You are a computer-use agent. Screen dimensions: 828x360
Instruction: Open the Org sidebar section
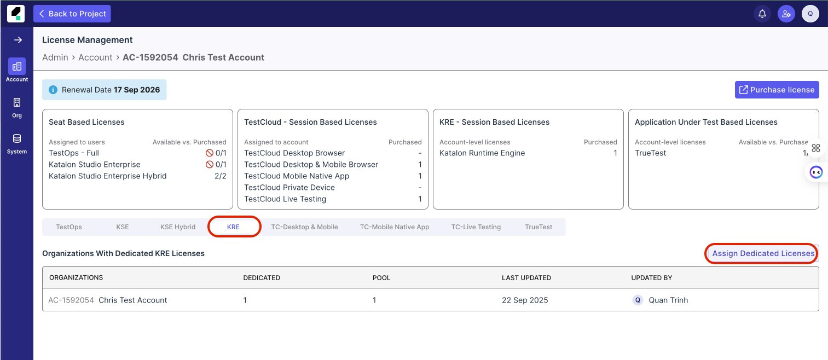click(17, 107)
